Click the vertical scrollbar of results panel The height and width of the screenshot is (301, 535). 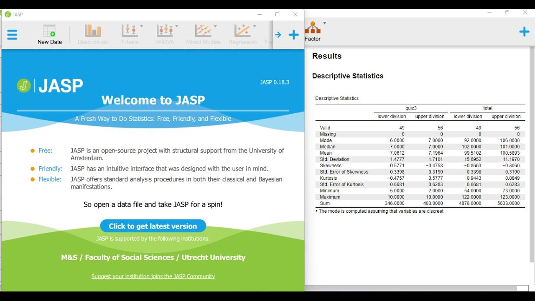pyautogui.click(x=532, y=155)
